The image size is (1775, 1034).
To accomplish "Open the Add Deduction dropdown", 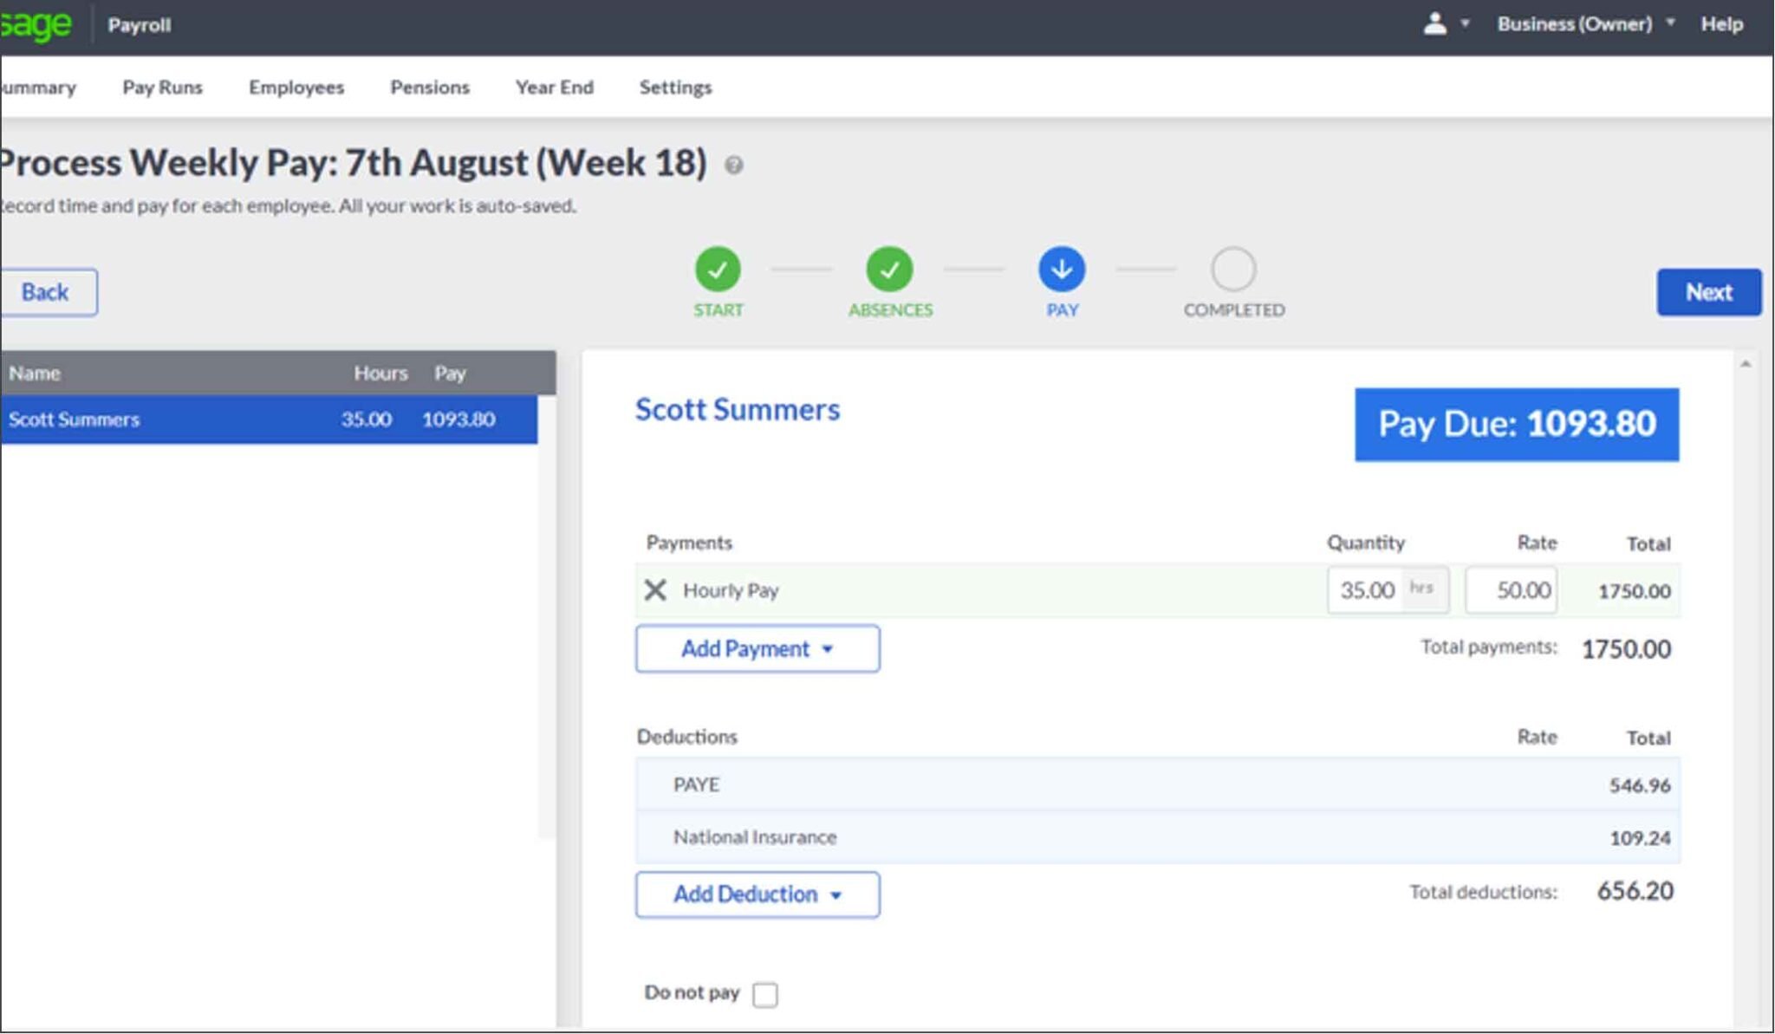I will pos(756,894).
